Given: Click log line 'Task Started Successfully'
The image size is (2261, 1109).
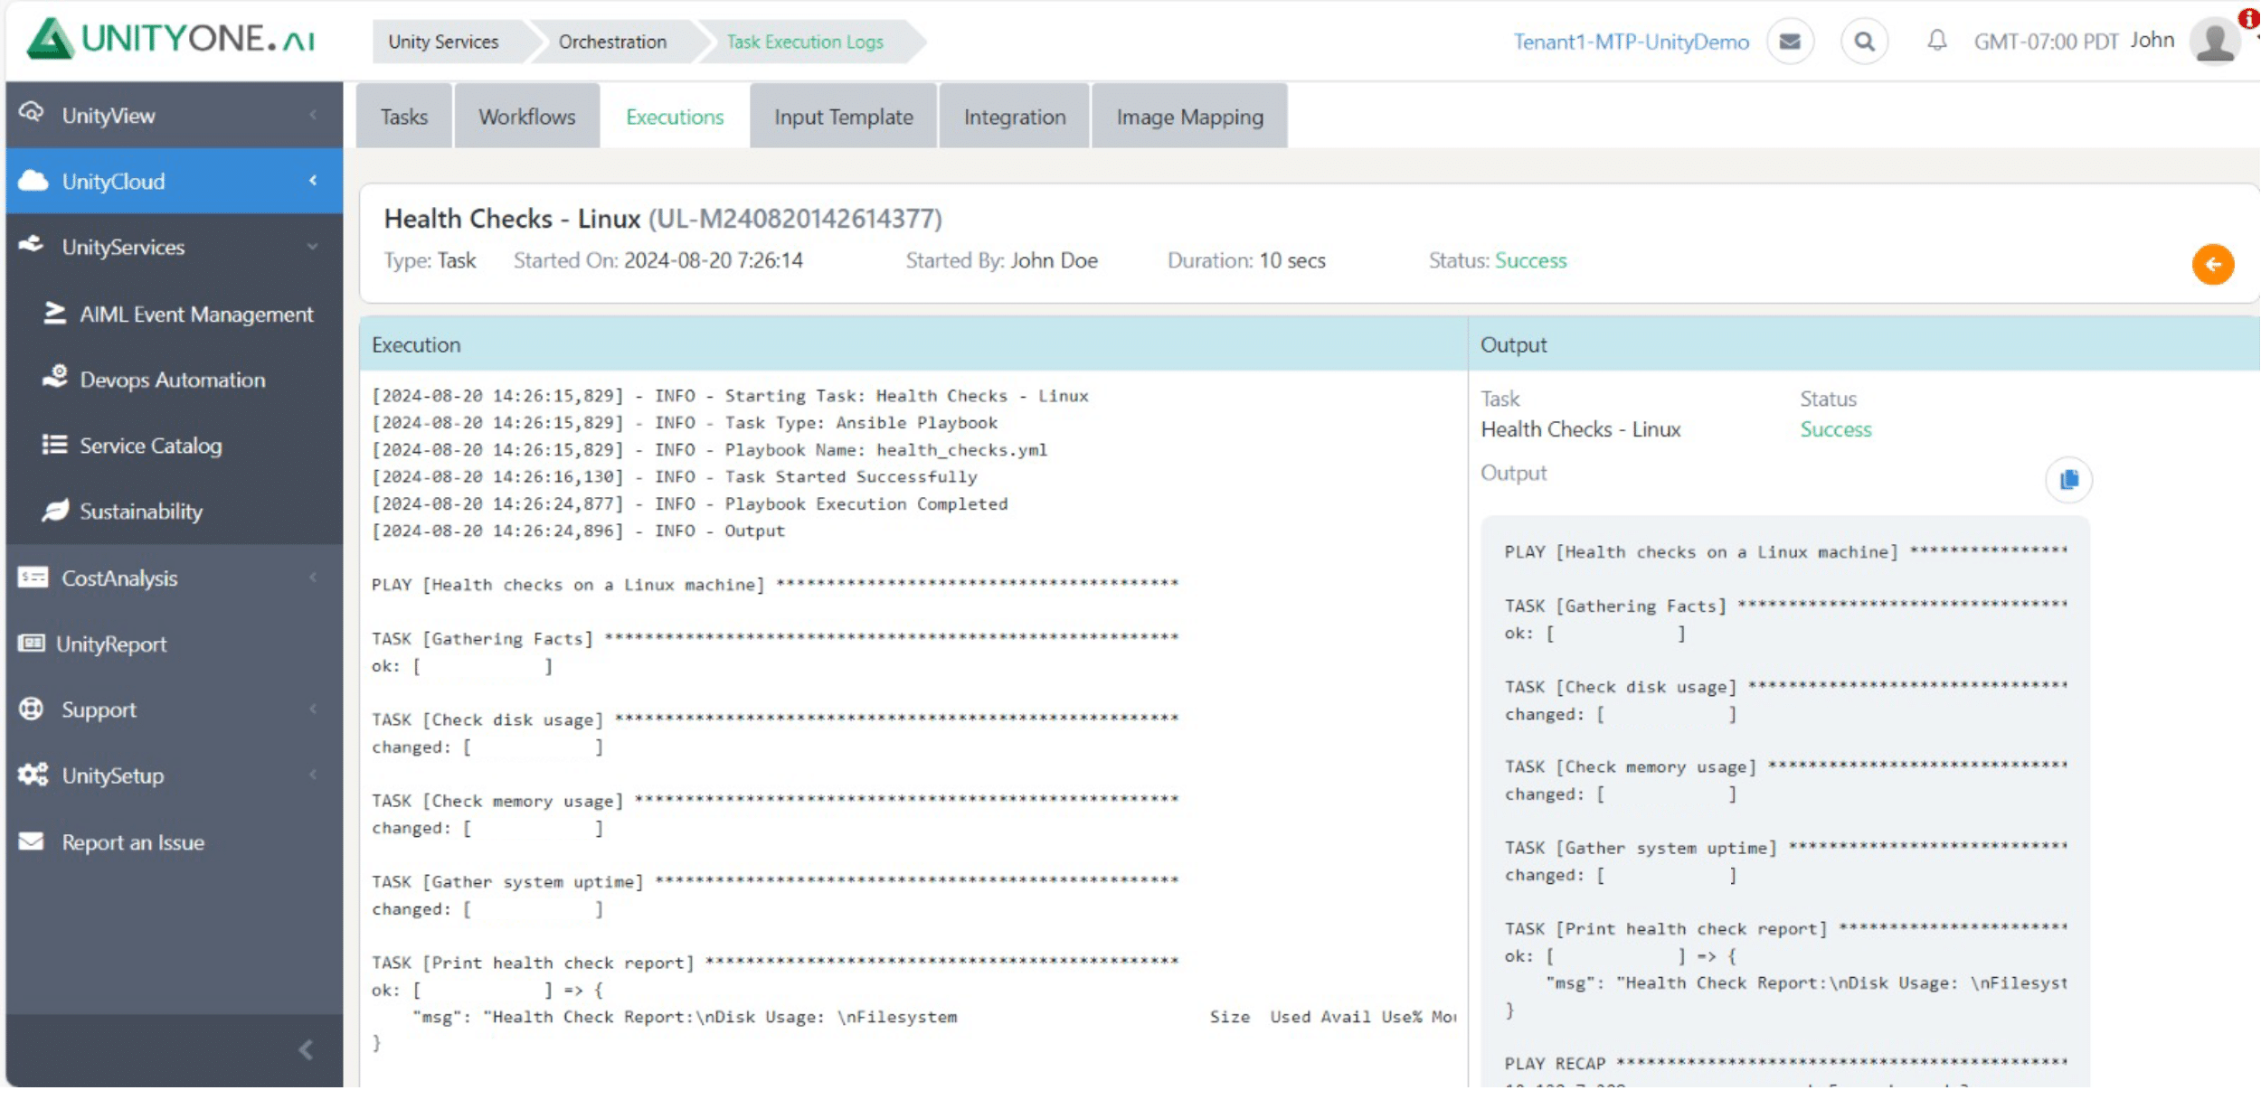Looking at the screenshot, I should coord(675,476).
